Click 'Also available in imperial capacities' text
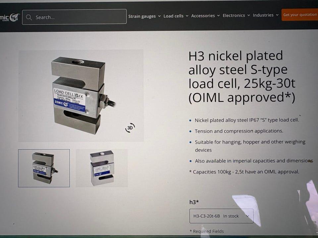318x238 pixels. tap(254, 161)
